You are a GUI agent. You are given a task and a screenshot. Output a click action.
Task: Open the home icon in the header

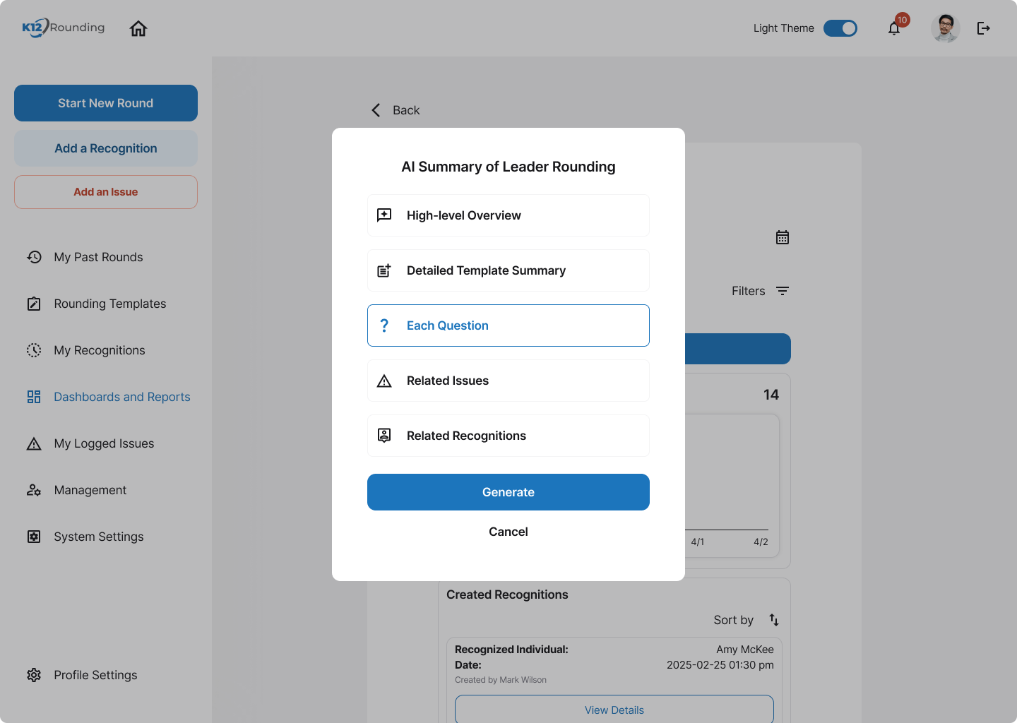[138, 28]
